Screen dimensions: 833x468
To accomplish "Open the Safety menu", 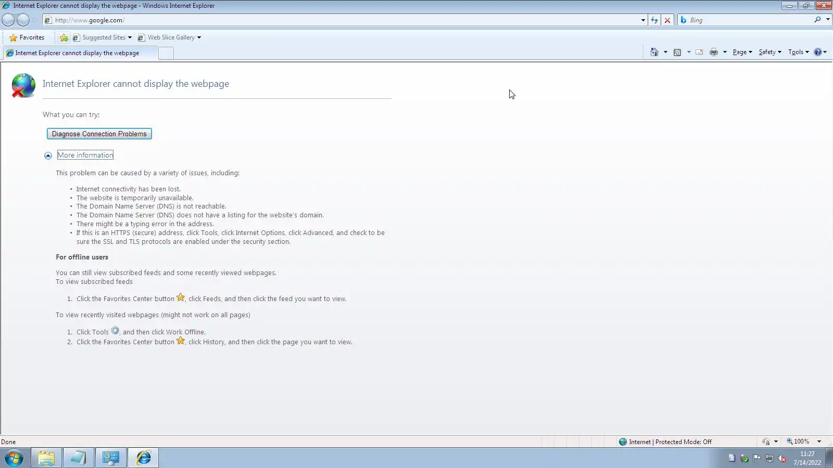I will (x=770, y=52).
